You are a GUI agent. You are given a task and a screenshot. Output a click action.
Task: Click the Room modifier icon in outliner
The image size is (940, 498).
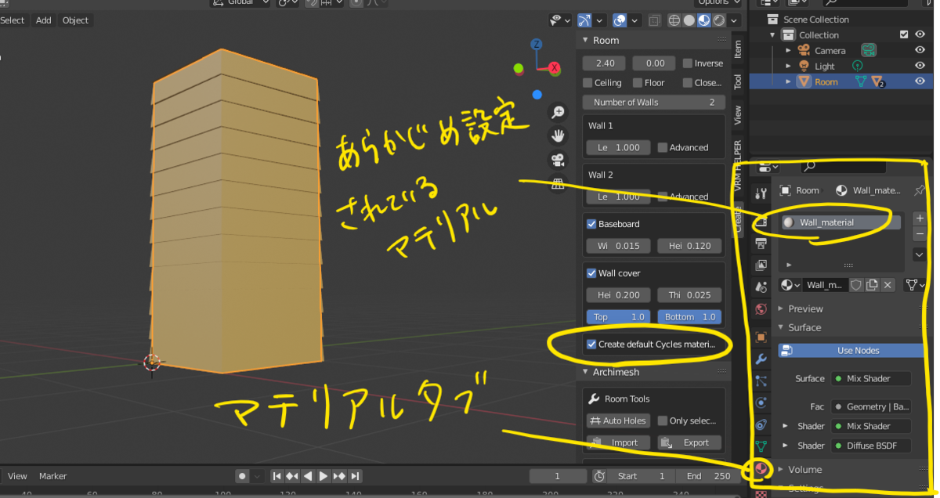coord(879,81)
